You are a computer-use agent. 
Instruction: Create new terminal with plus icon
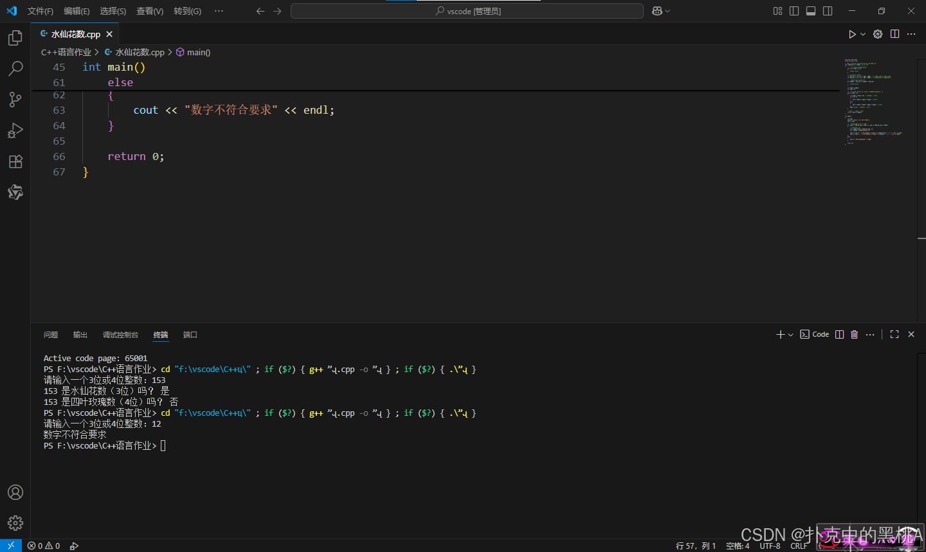pyautogui.click(x=780, y=334)
